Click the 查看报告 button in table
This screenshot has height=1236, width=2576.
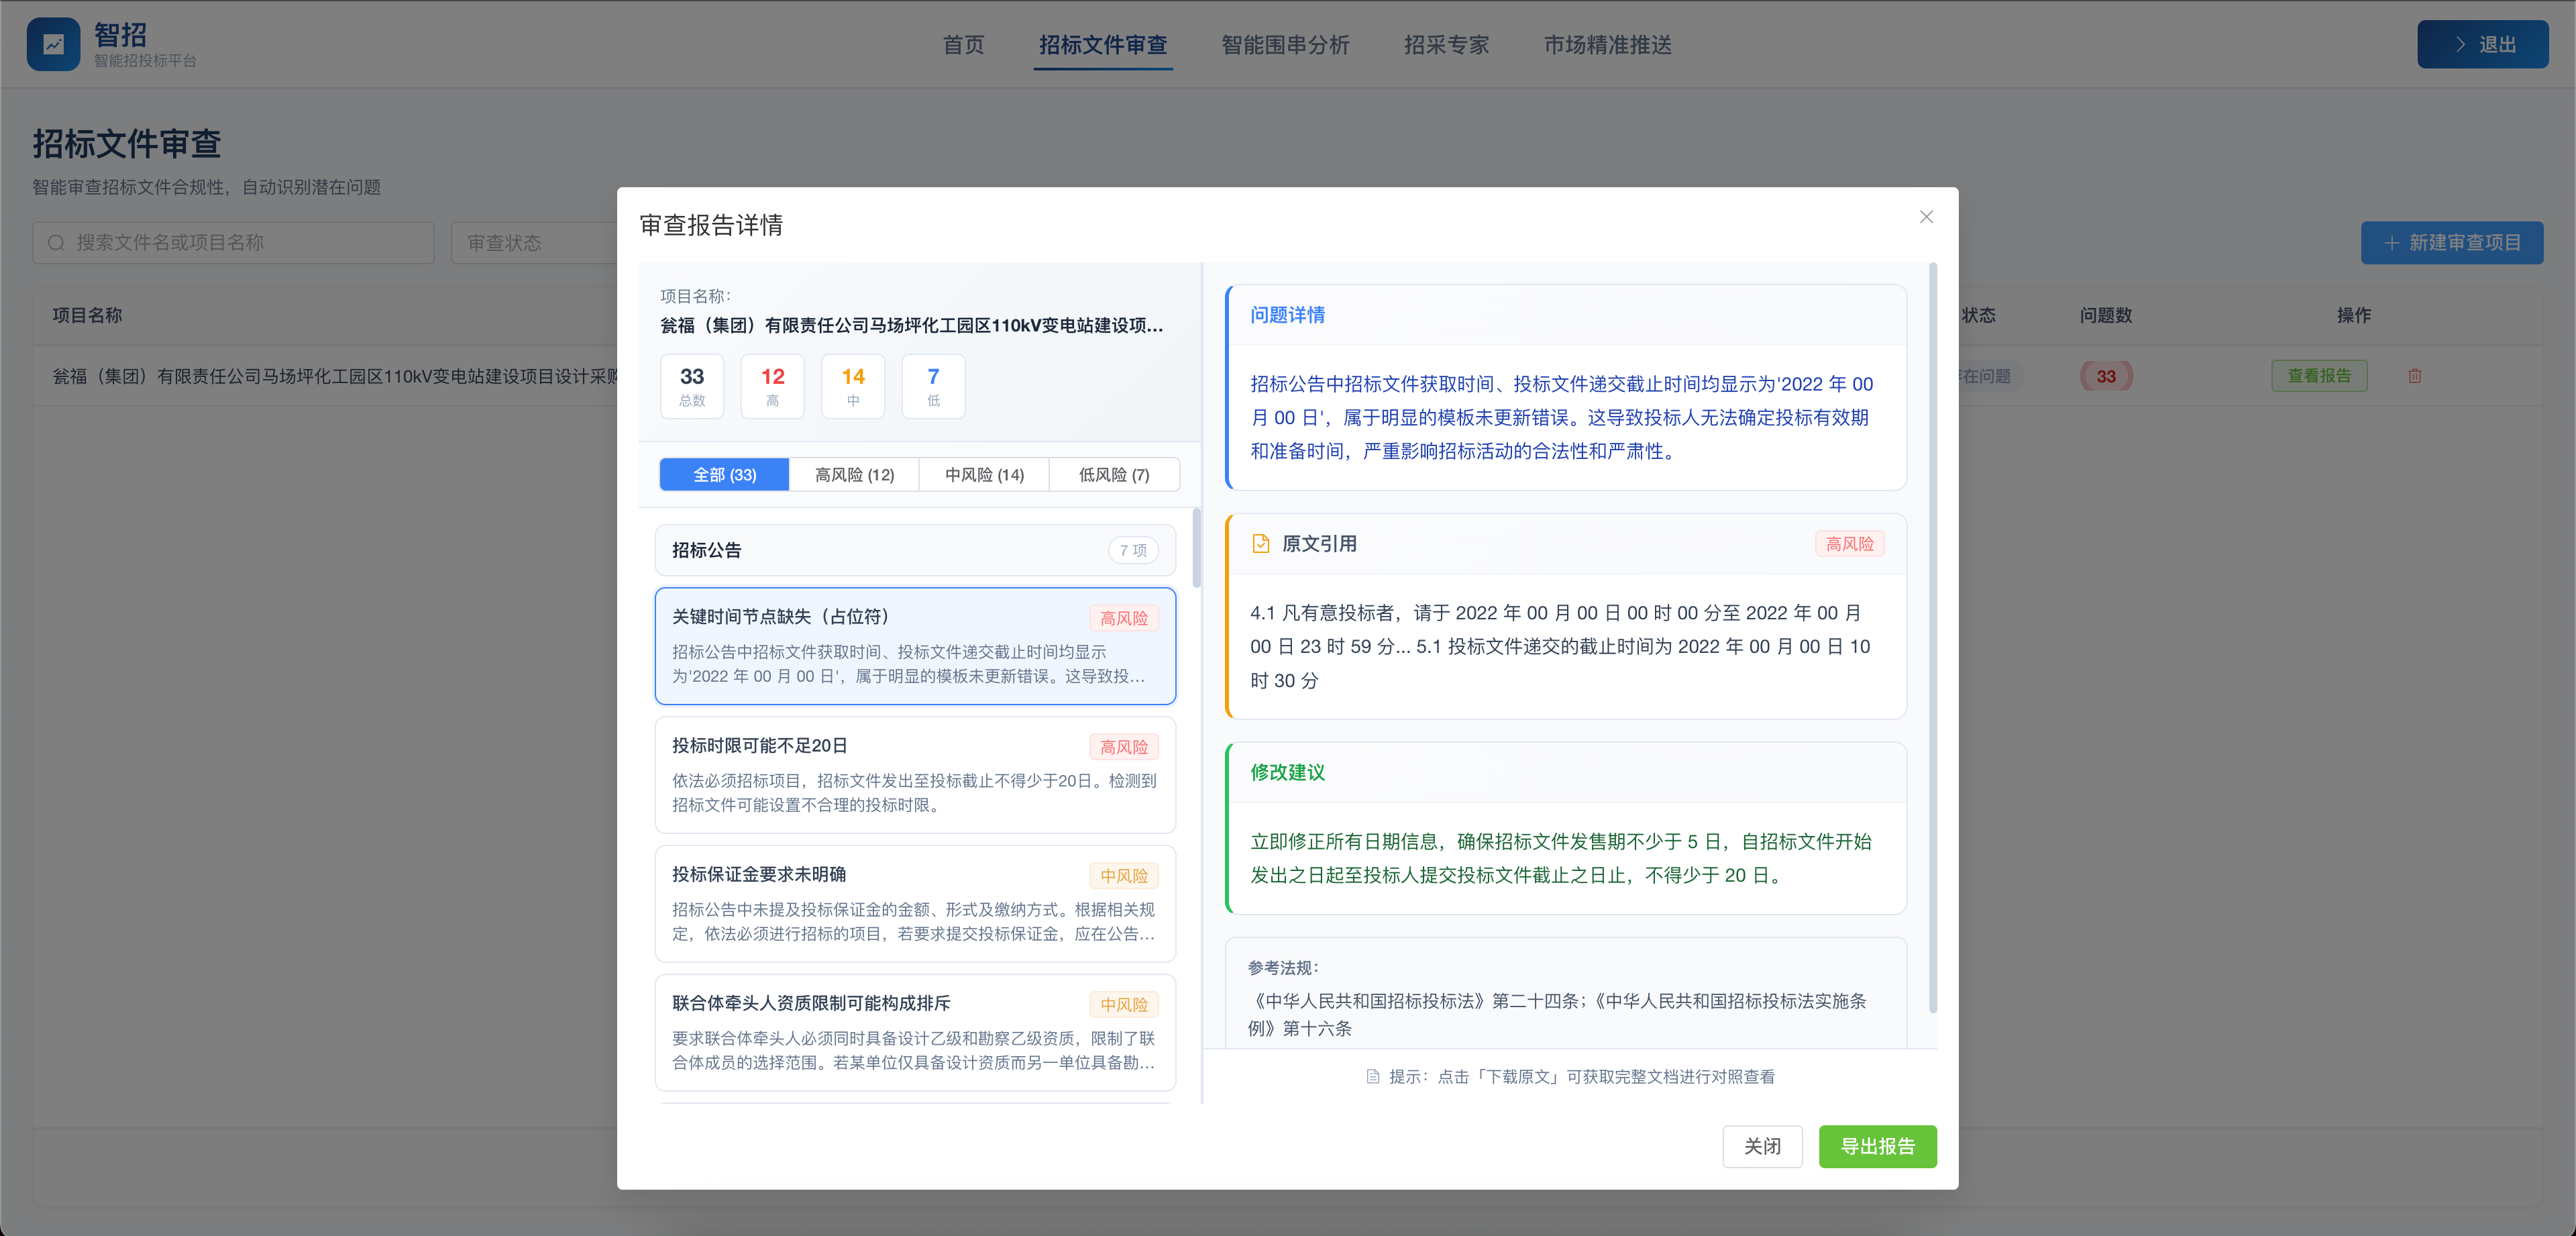pyautogui.click(x=2318, y=376)
